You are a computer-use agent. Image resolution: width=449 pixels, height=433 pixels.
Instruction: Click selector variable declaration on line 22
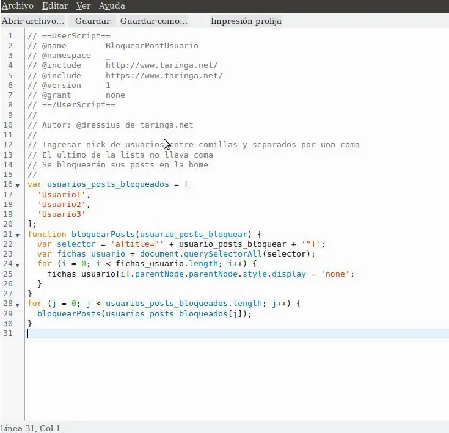click(76, 244)
